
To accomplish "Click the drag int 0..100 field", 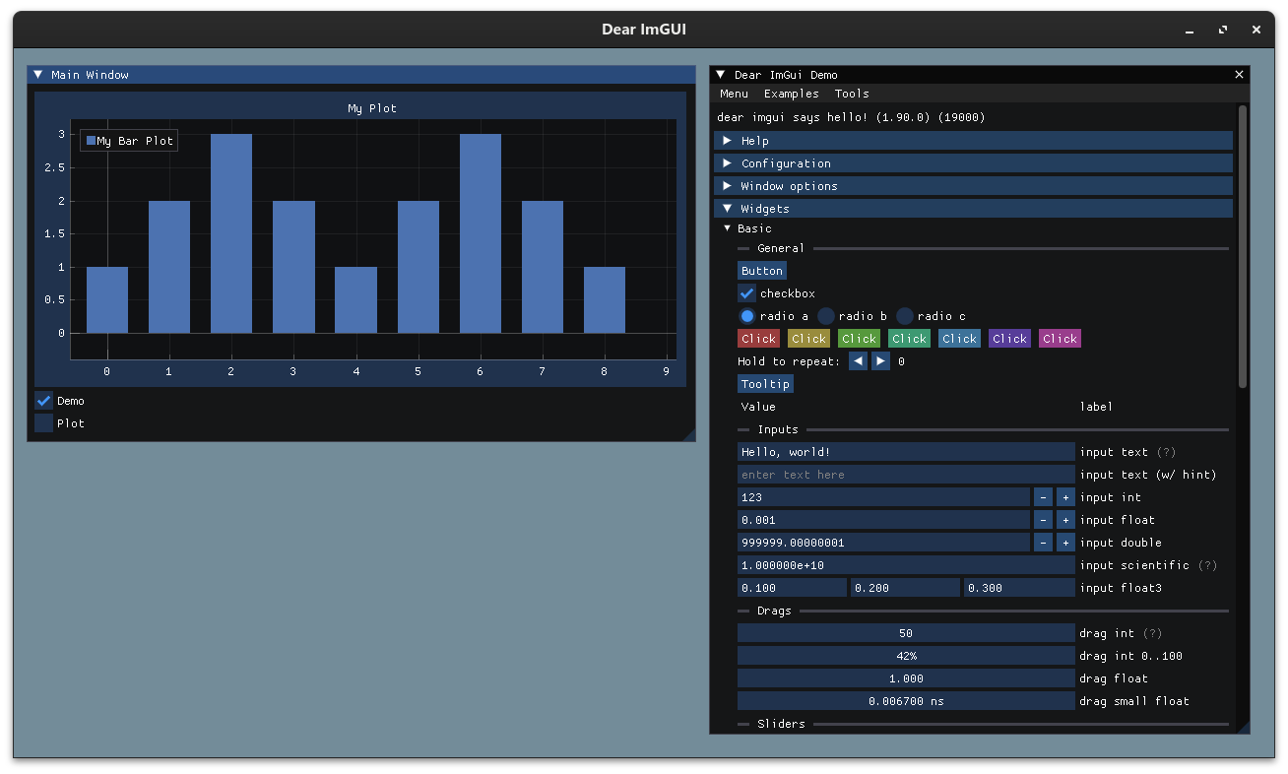I will click(x=906, y=656).
